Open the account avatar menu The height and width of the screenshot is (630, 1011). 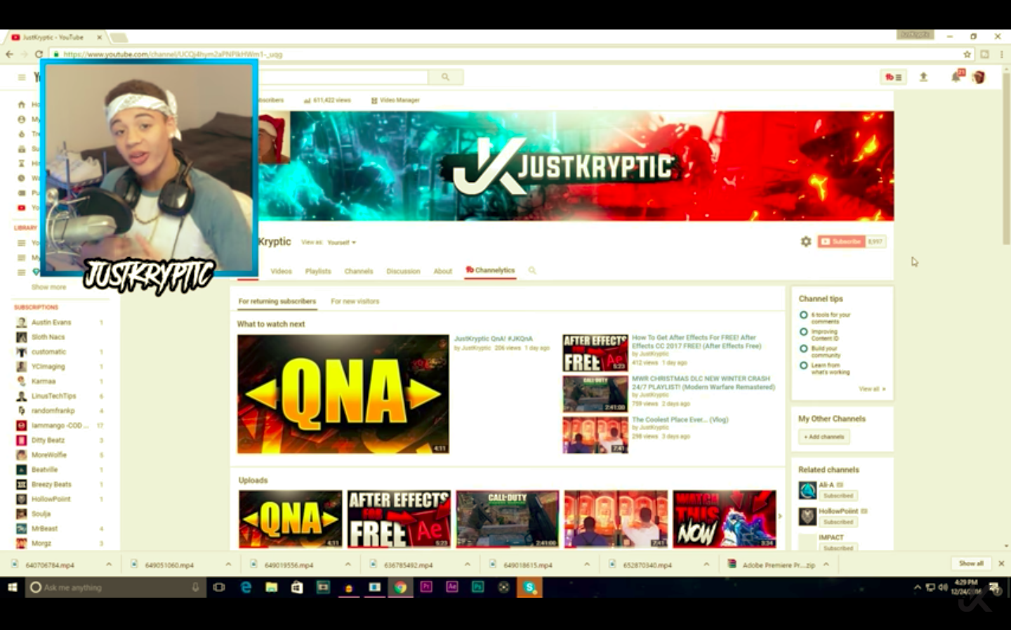point(979,77)
